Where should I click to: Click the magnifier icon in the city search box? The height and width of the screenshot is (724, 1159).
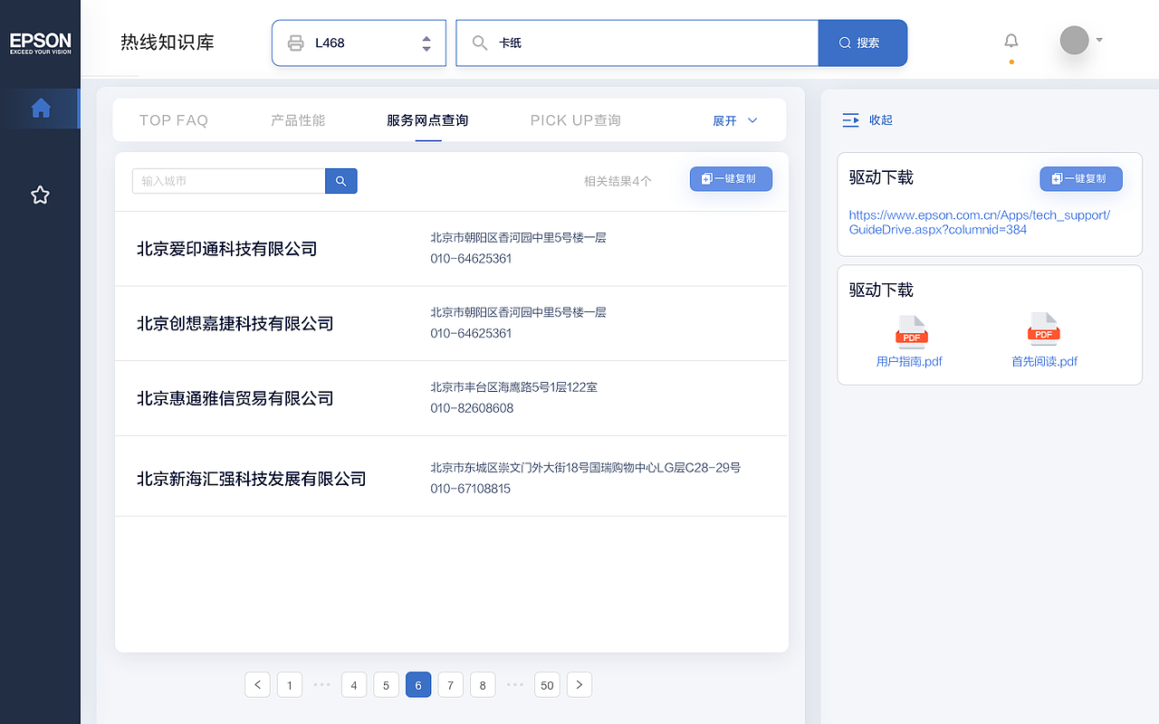pos(341,180)
